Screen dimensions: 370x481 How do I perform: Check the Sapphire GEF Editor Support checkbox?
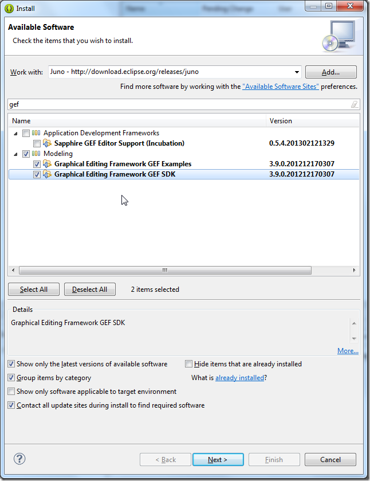coord(37,143)
